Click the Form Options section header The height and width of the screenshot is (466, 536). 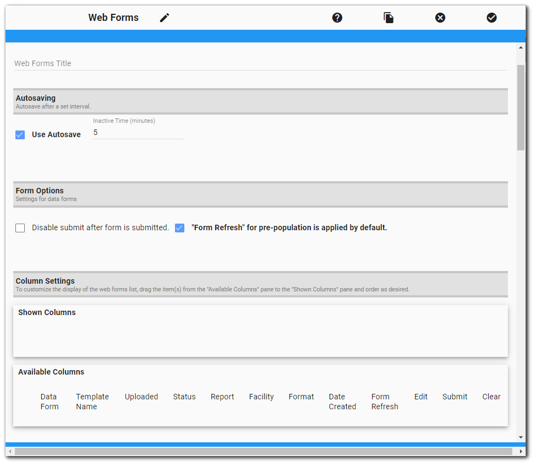tap(260, 194)
